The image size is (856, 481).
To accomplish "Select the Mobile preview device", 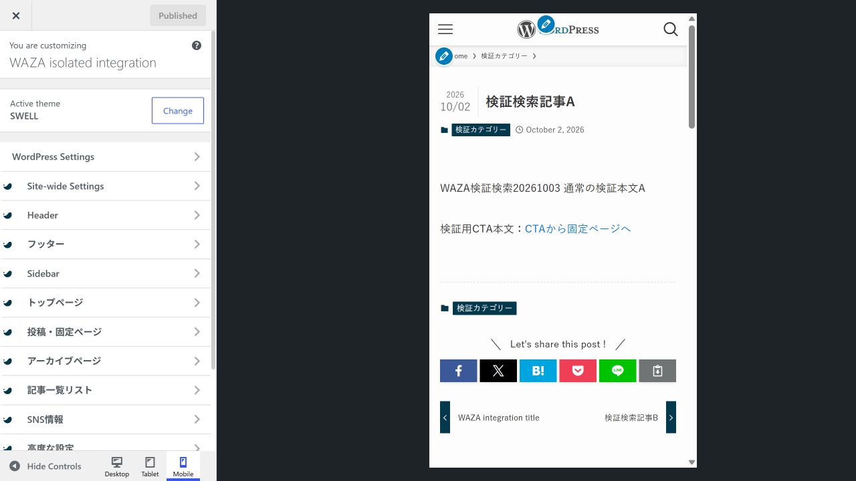I will [183, 466].
